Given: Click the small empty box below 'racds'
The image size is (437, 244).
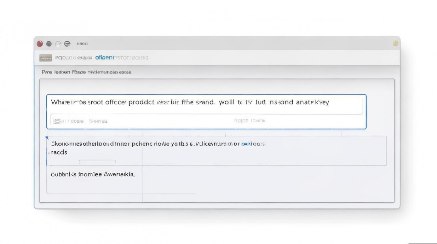Looking at the screenshot, I should coord(98,162).
